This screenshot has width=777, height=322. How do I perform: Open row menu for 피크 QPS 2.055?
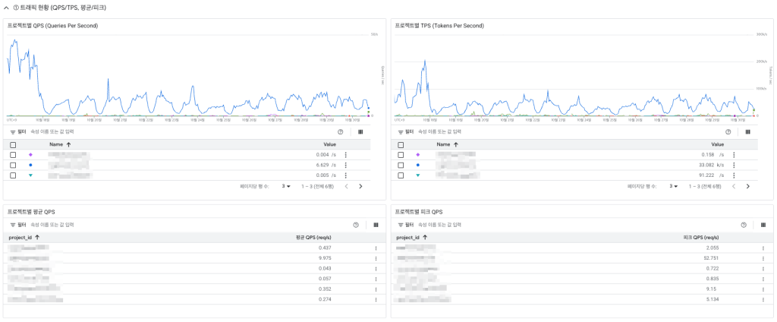tap(763, 248)
